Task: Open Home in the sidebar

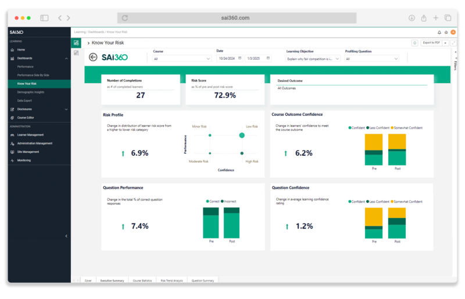Action: point(21,50)
